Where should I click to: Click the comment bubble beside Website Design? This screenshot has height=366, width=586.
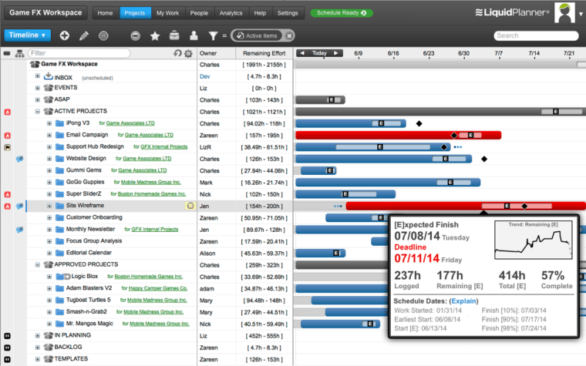tap(19, 159)
